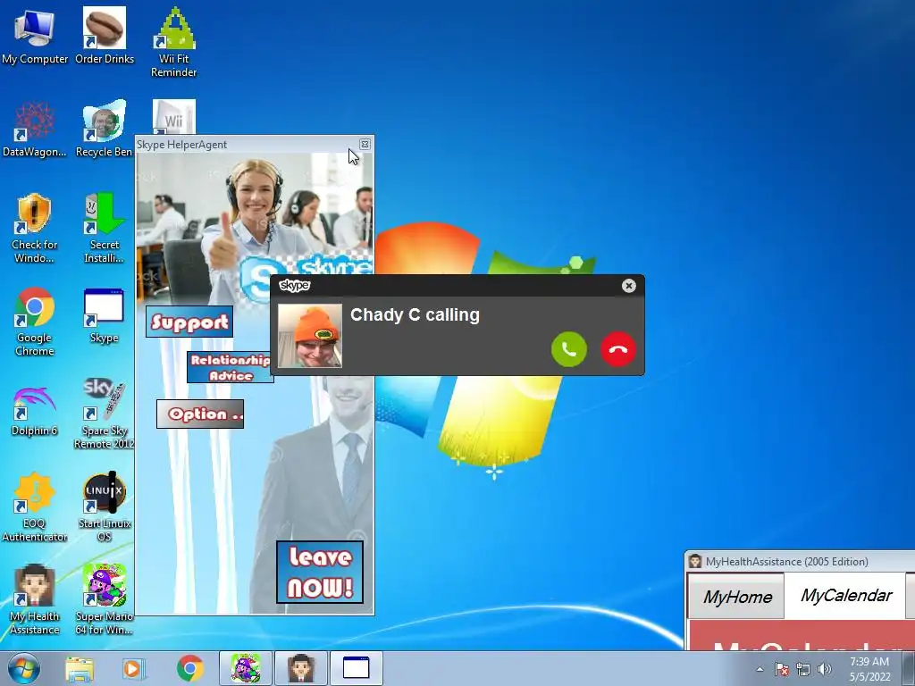Switch to MyHealthAssistance taskbar button
915x686 pixels.
[x=301, y=668]
